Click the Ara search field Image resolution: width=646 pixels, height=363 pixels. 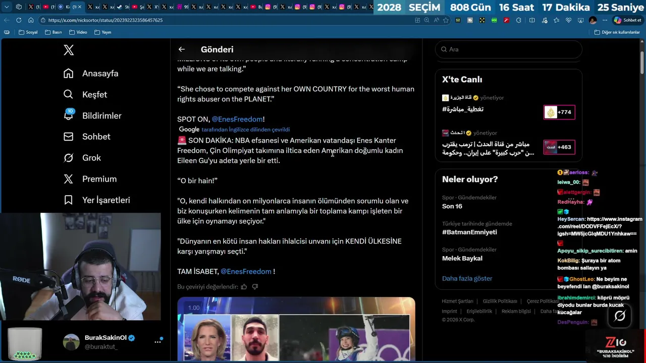pyautogui.click(x=509, y=49)
